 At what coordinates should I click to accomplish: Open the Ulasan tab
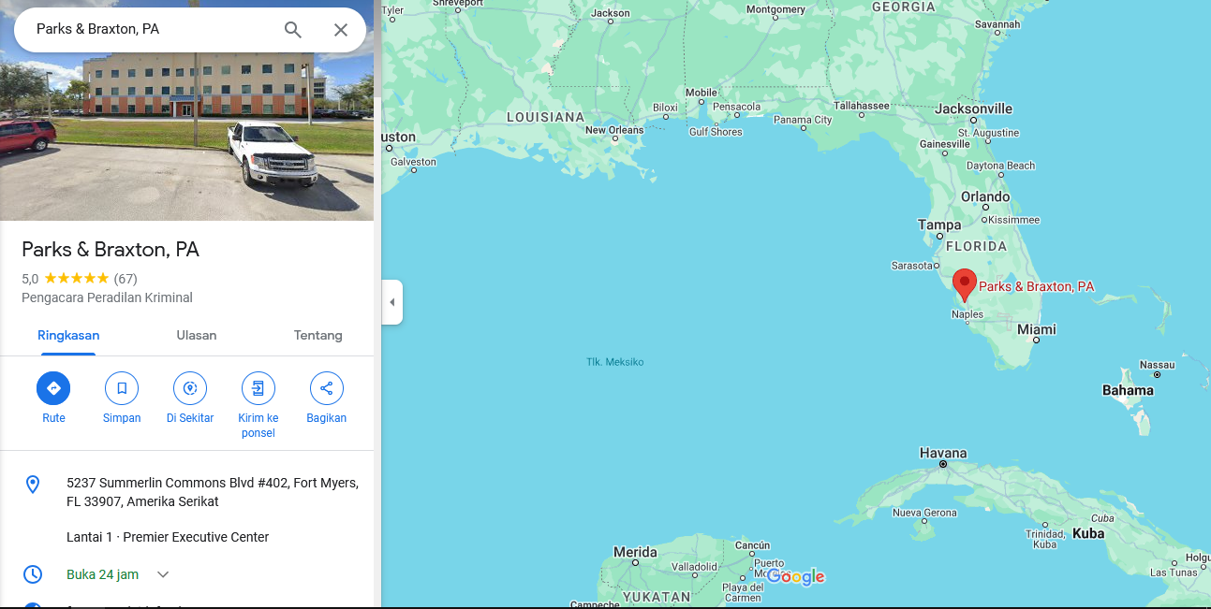coord(197,336)
